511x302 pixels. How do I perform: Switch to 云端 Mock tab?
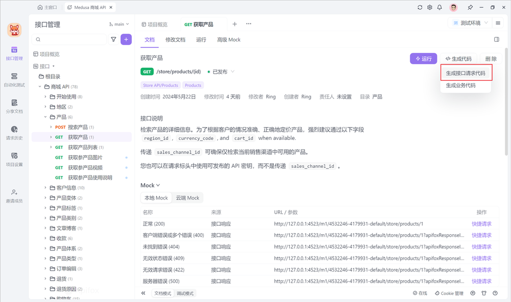pyautogui.click(x=187, y=197)
